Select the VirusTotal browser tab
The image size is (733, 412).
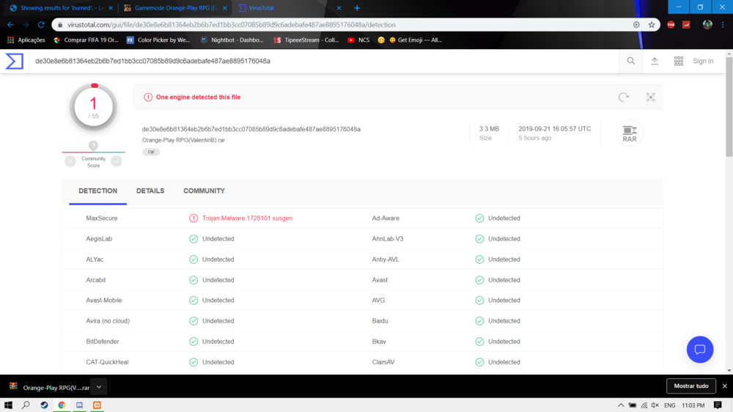pyautogui.click(x=289, y=8)
